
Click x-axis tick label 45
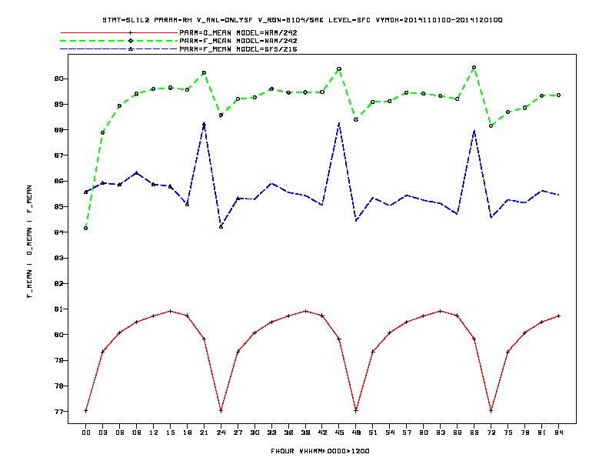pos(339,433)
